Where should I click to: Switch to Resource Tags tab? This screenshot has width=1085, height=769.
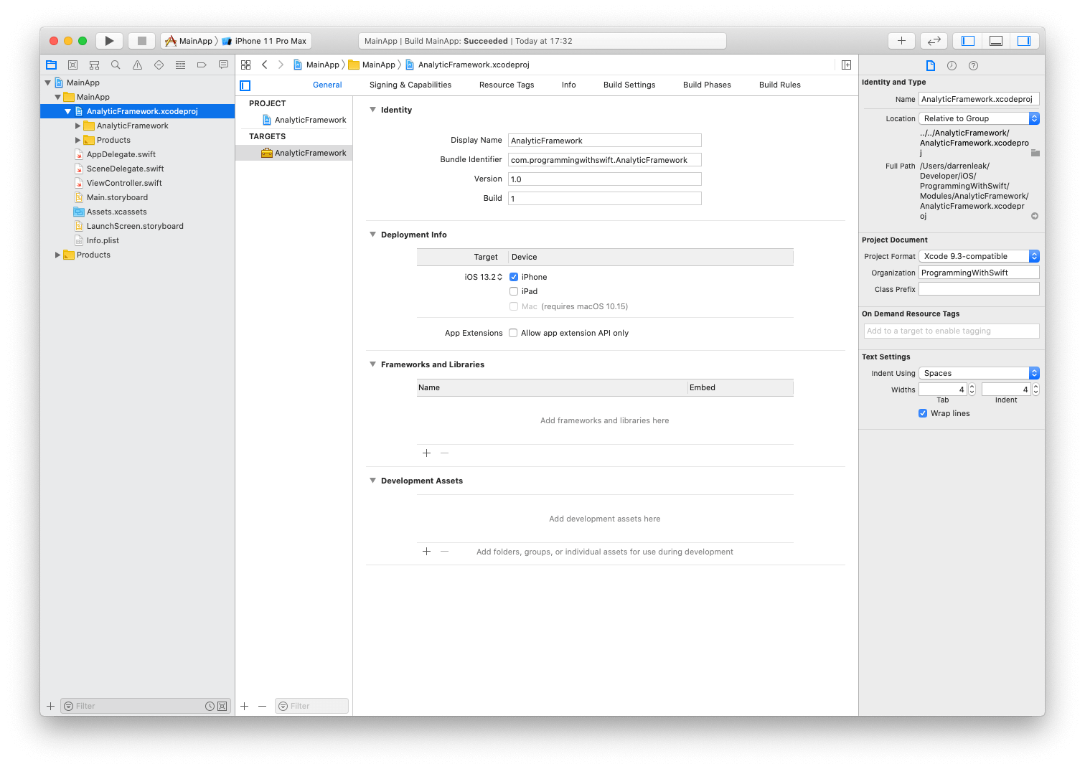pyautogui.click(x=507, y=85)
